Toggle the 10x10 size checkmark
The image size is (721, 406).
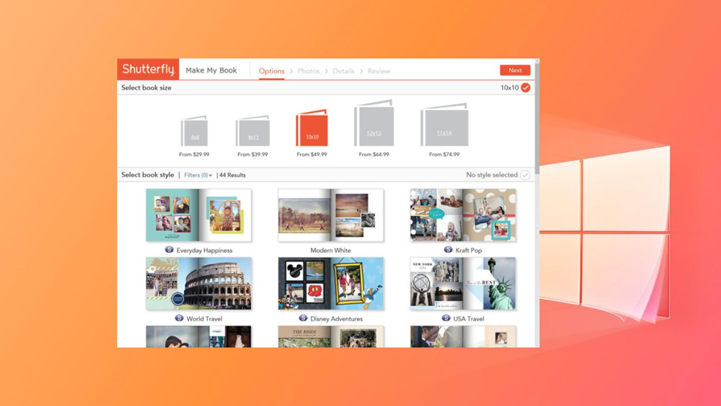click(x=526, y=88)
